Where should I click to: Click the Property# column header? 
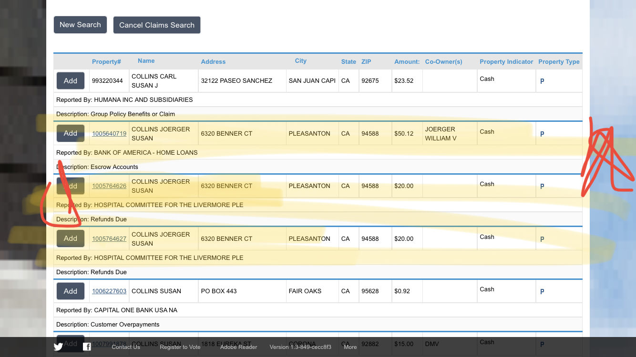click(106, 62)
